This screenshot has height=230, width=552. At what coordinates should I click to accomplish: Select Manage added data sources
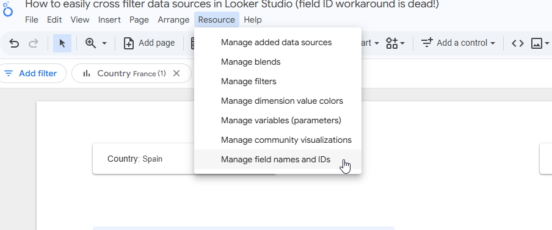click(277, 43)
